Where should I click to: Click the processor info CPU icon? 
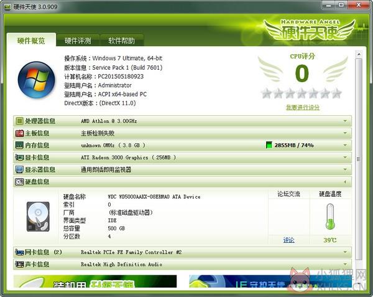pyautogui.click(x=19, y=121)
